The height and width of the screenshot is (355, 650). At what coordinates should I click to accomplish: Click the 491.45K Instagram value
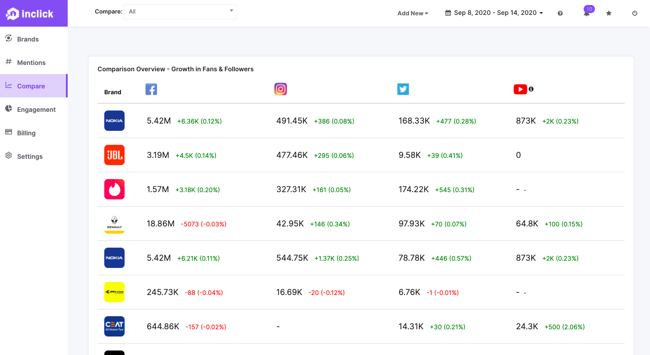click(292, 121)
